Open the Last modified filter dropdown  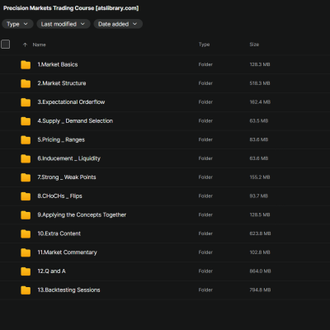pos(64,24)
